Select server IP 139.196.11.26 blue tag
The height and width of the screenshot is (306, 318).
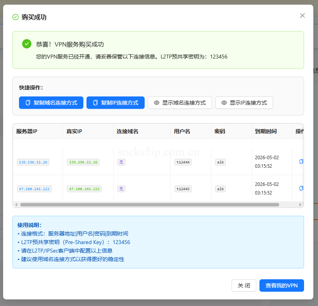pos(33,162)
